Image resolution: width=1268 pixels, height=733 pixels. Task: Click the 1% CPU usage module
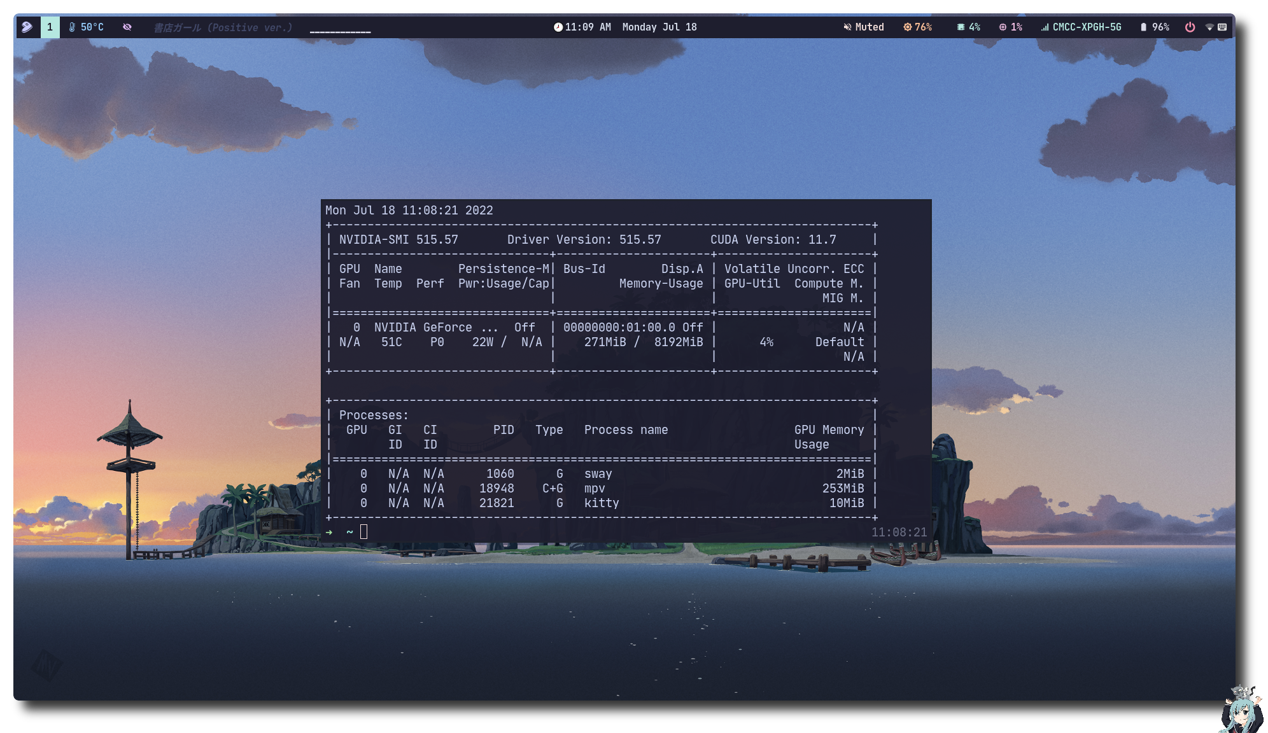click(1011, 27)
